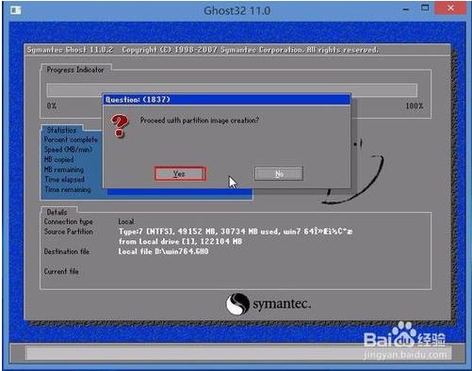Click the No button in dialog
472x371 pixels.
pyautogui.click(x=279, y=173)
